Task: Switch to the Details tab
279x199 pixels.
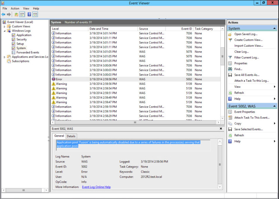Action: pos(71,136)
